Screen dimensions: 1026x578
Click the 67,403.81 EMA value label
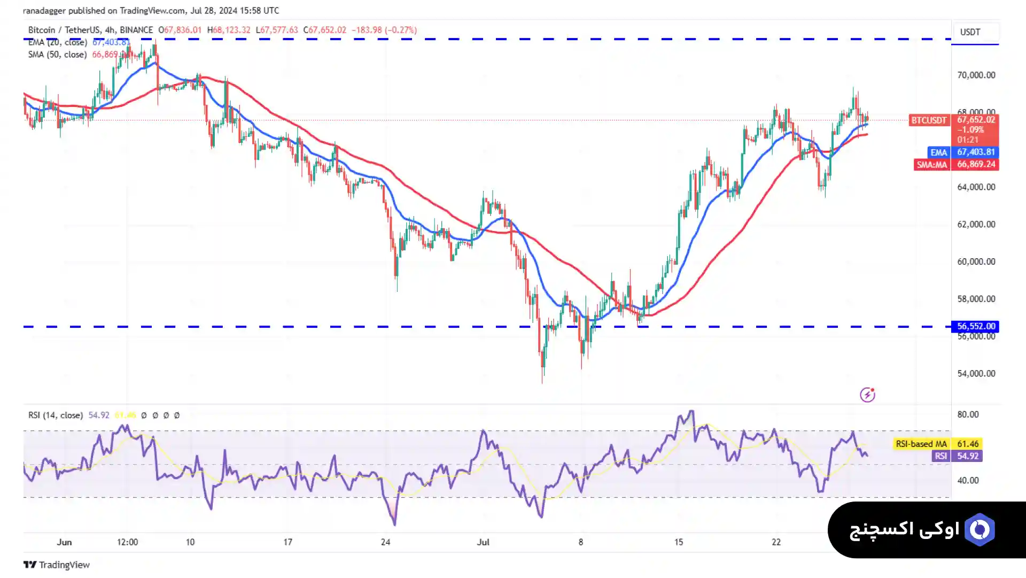(976, 152)
